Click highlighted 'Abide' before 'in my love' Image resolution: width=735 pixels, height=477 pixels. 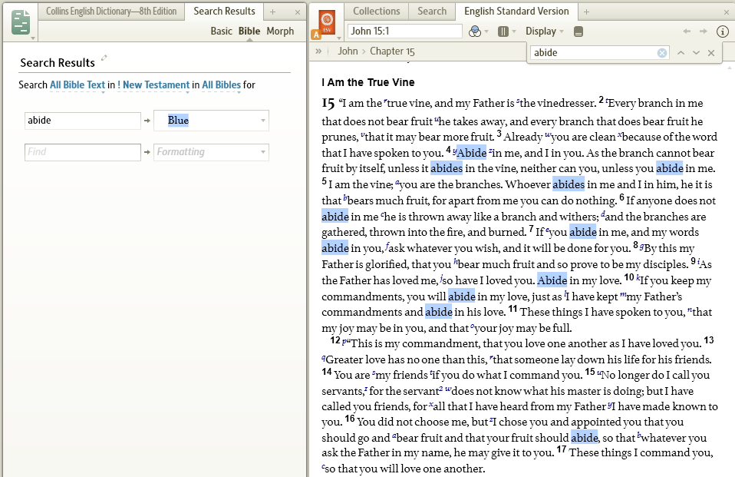point(552,280)
